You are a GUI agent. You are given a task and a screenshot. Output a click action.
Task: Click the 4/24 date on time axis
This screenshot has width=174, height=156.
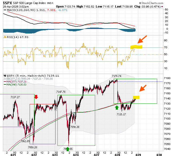click(76, 155)
